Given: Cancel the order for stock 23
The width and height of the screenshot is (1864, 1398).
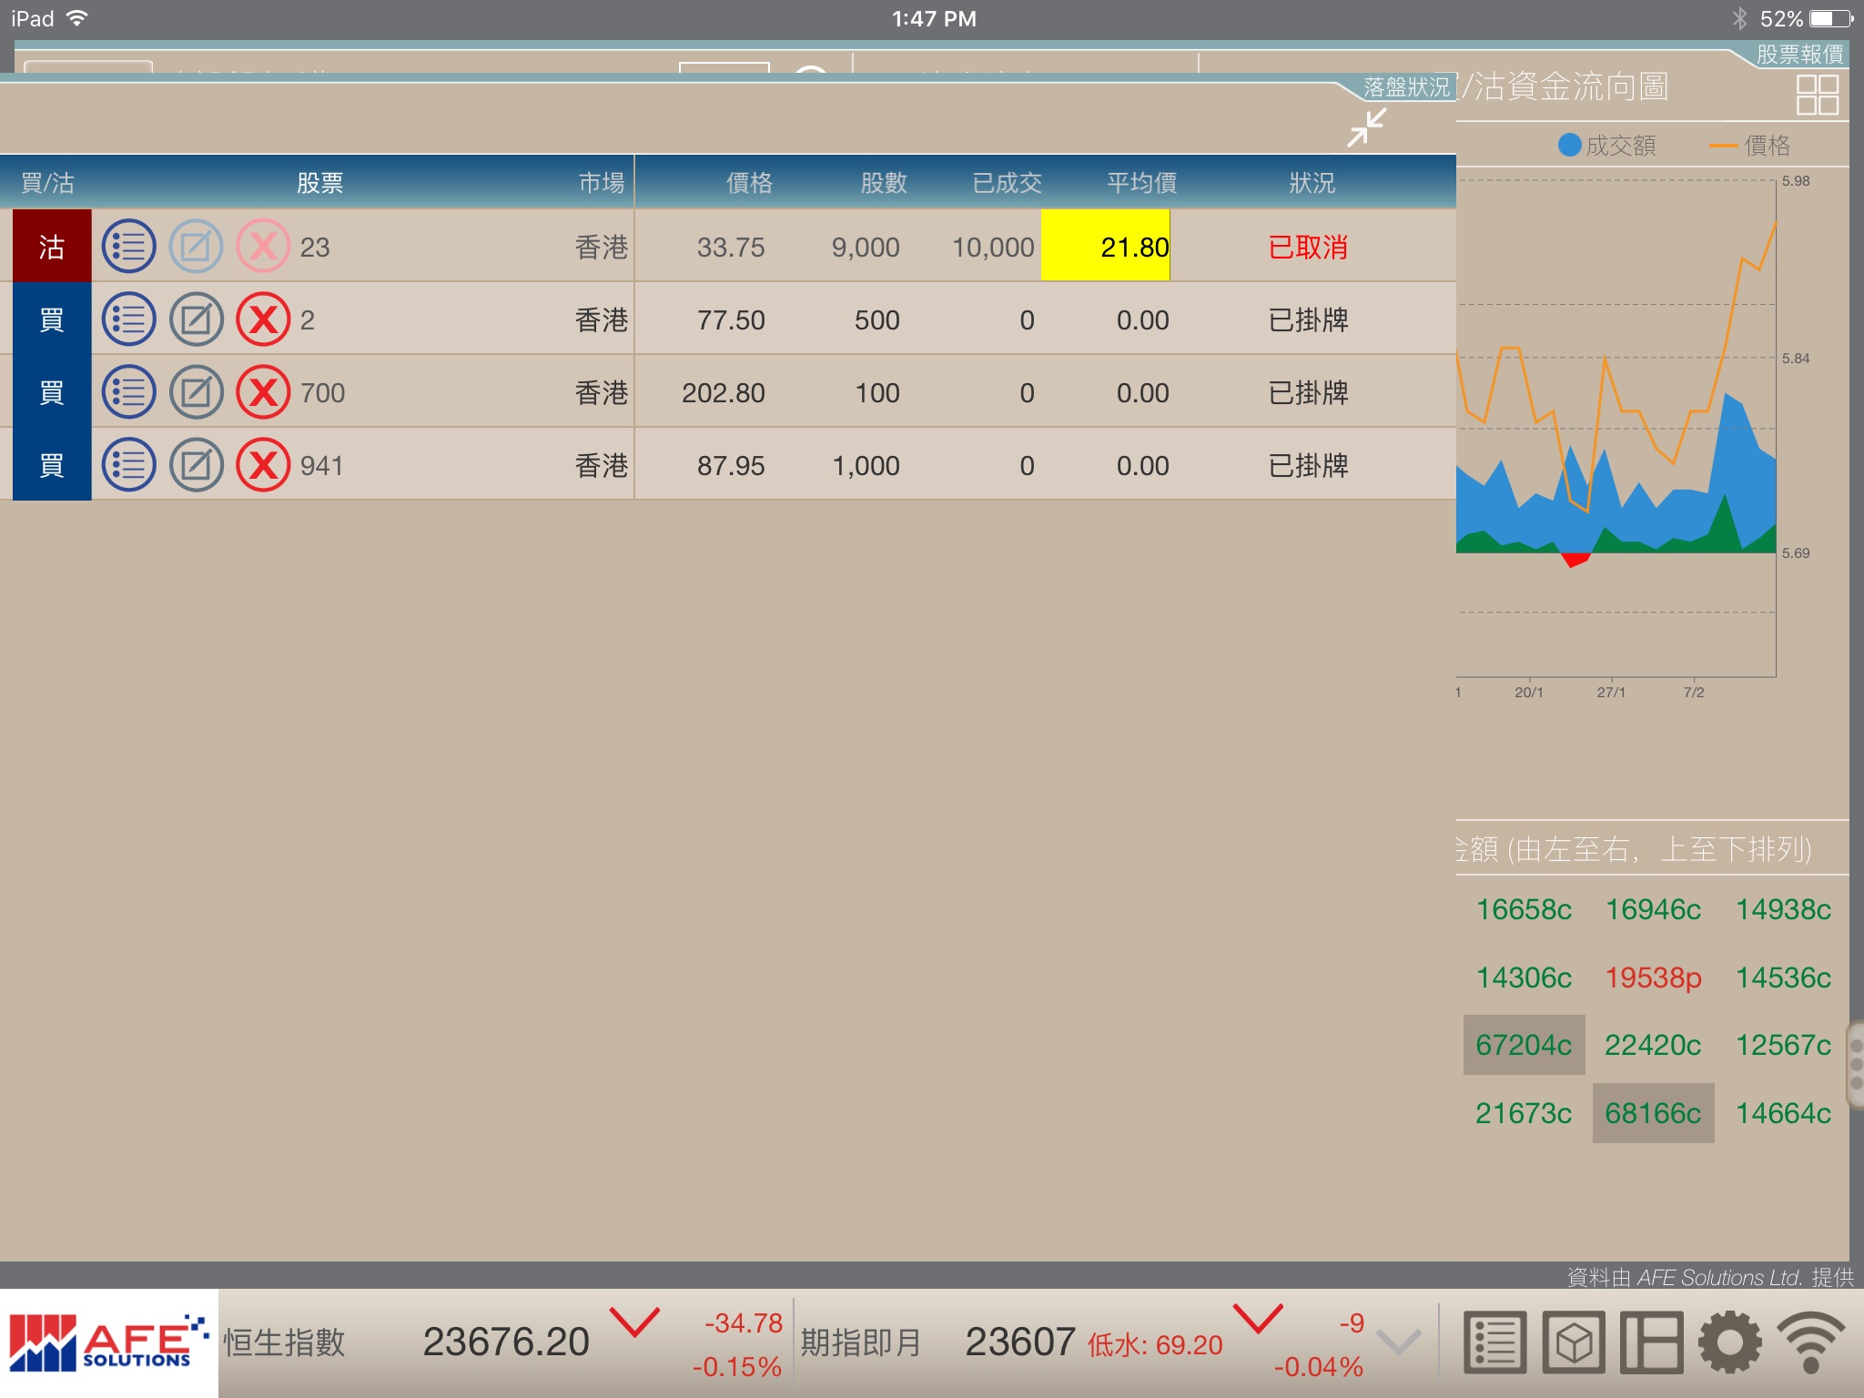Looking at the screenshot, I should click(x=263, y=247).
